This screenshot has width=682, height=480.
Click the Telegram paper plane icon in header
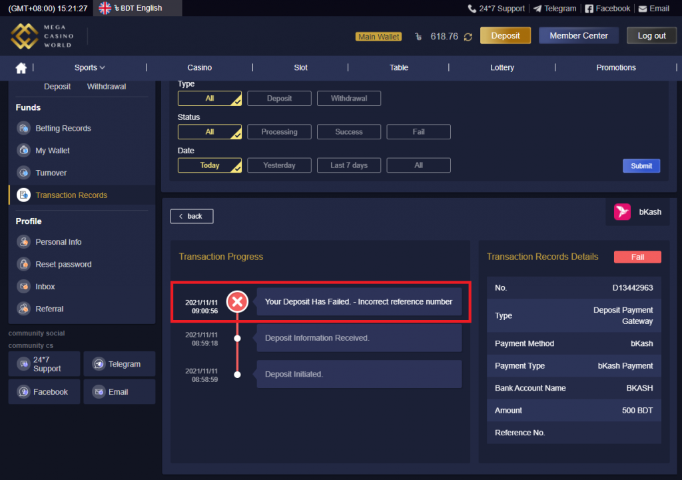pyautogui.click(x=537, y=8)
